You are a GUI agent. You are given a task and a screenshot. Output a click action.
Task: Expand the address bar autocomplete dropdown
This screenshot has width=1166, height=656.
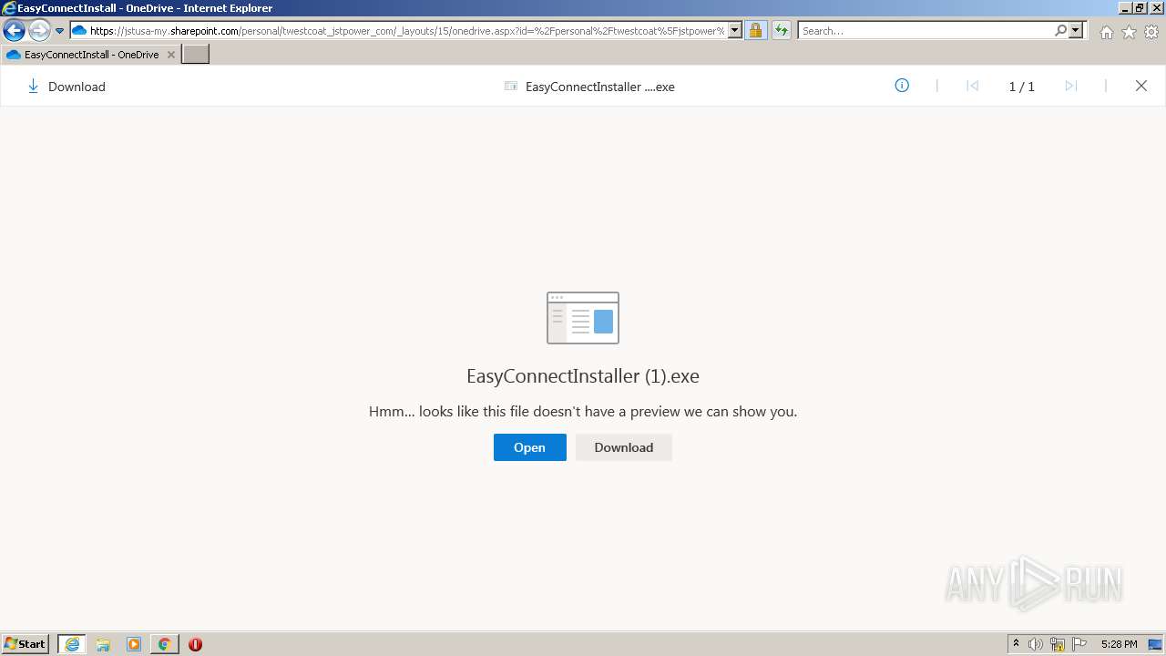(x=735, y=31)
